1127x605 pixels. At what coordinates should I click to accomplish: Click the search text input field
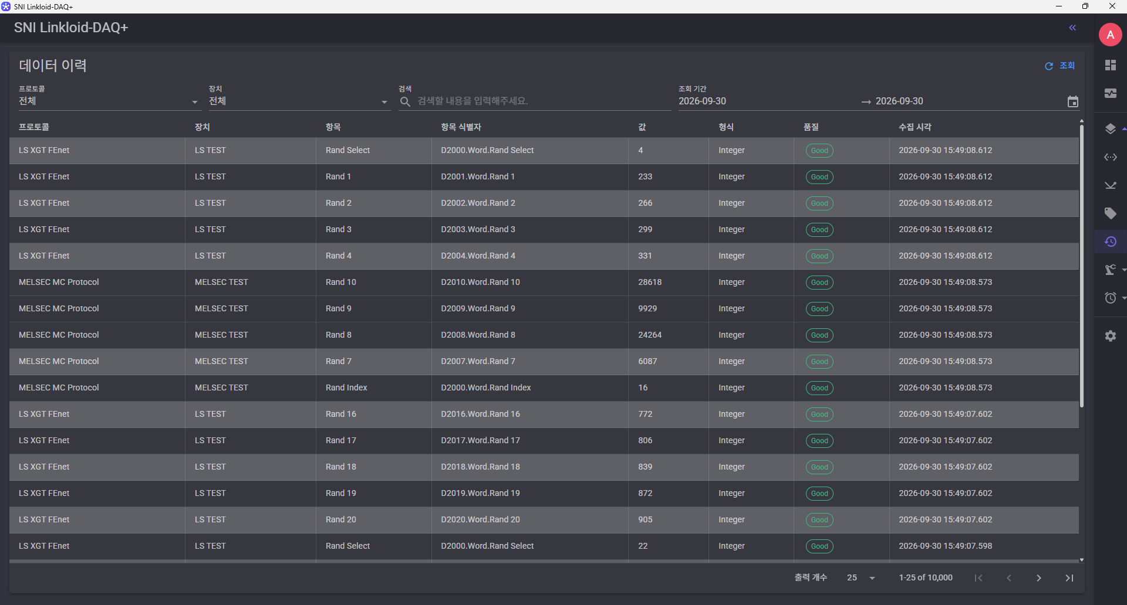(543, 101)
